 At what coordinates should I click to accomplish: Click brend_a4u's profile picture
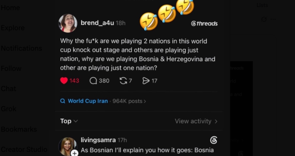[x=68, y=23]
